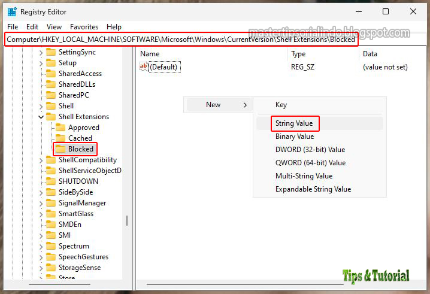430x294 pixels.
Task: Click the SmartGlass folder icon
Action: [51, 214]
